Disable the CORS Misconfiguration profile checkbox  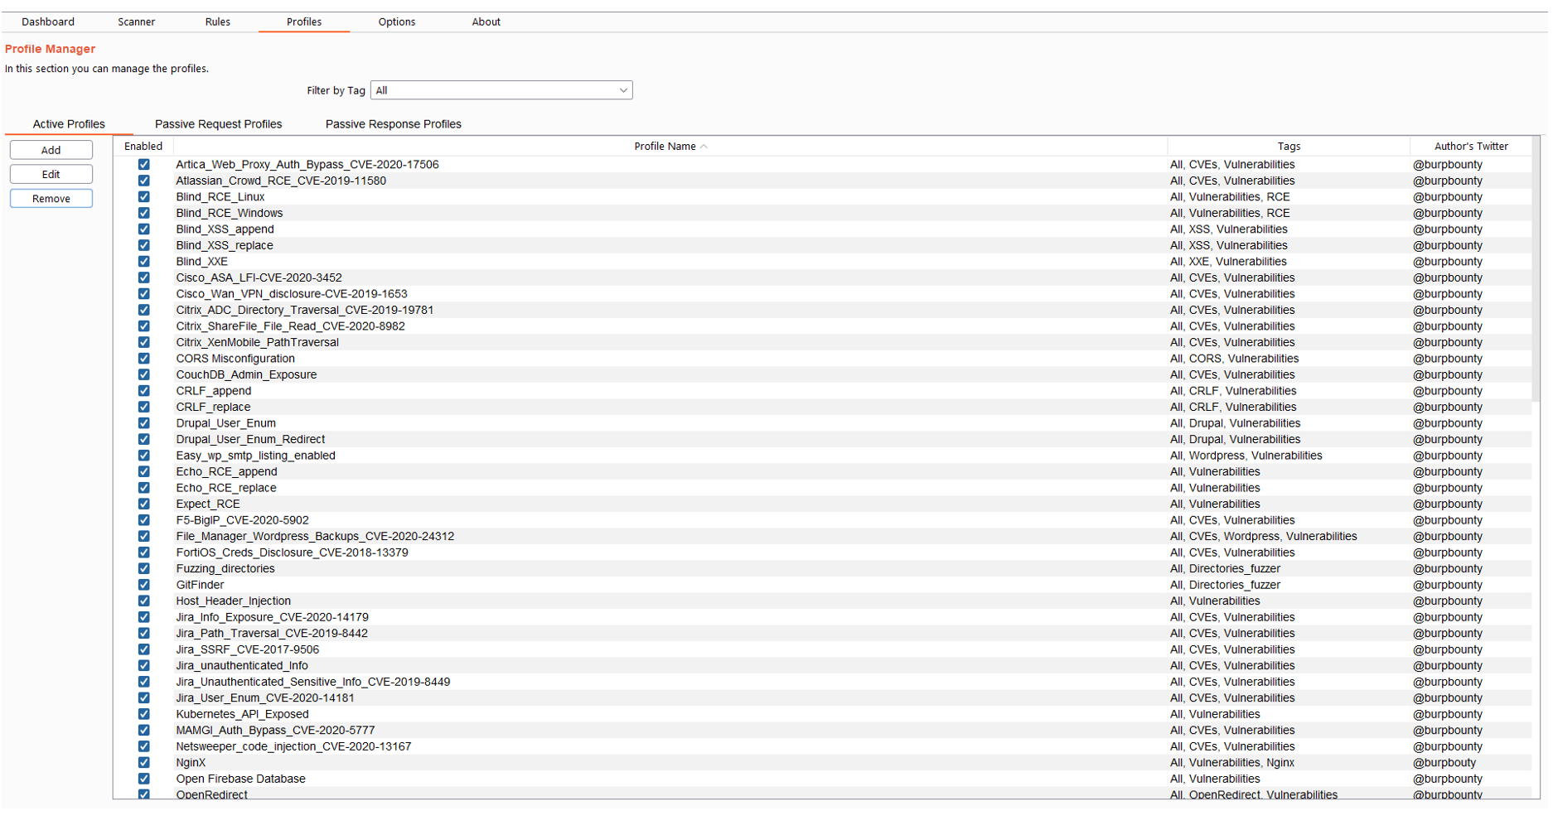pos(143,359)
